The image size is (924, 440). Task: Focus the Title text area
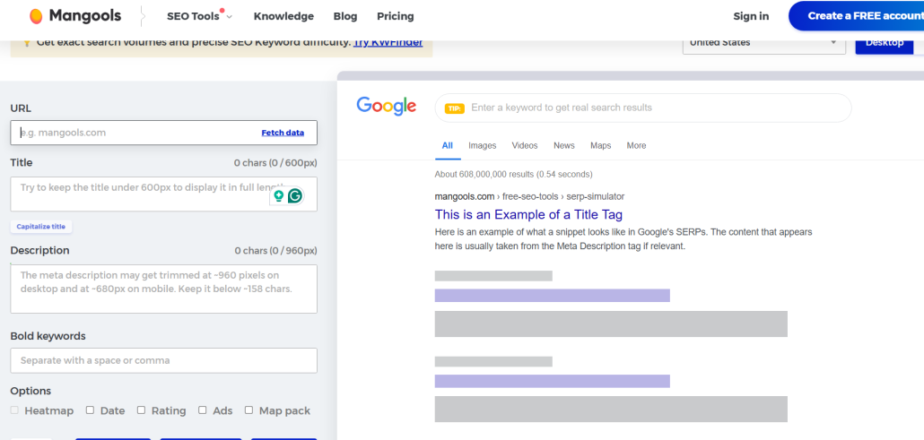[164, 194]
